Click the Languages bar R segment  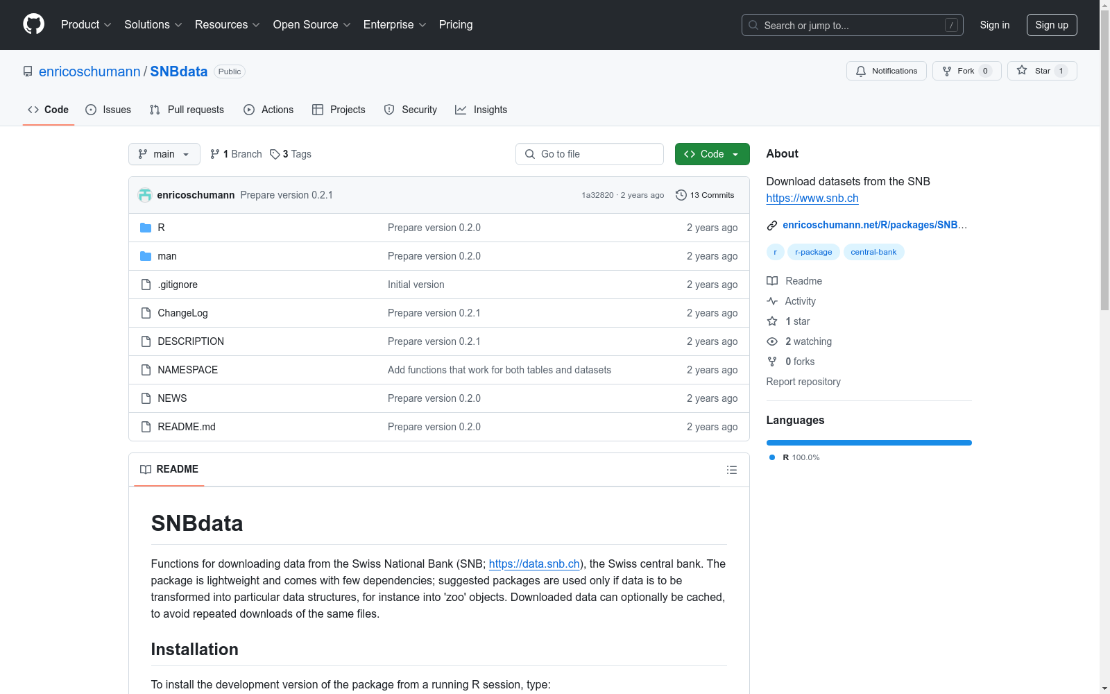click(869, 443)
